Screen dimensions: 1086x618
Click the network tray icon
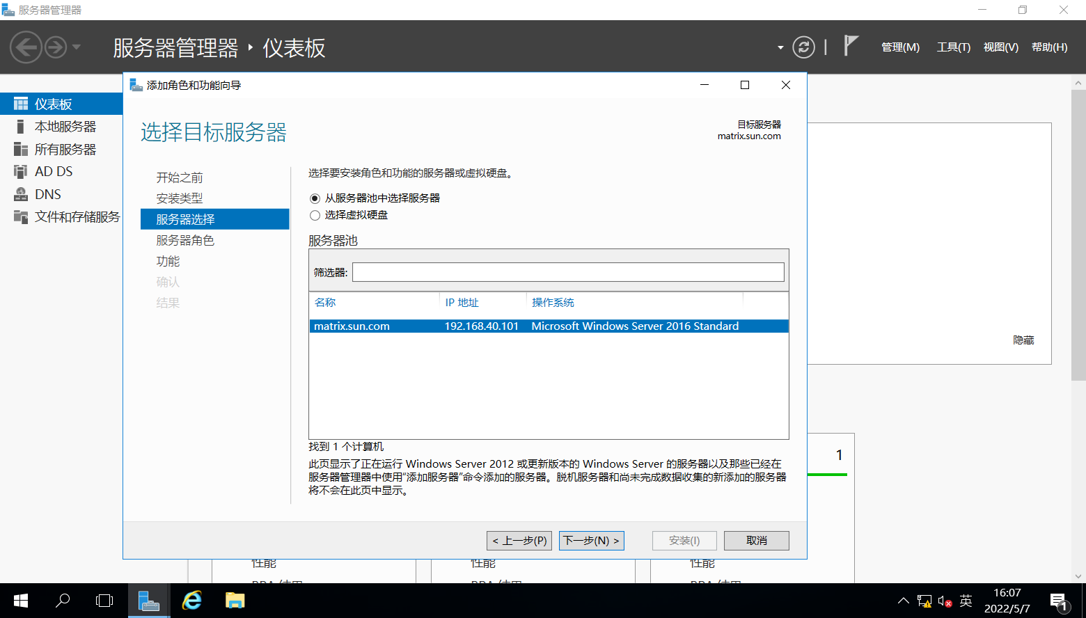[x=924, y=601]
